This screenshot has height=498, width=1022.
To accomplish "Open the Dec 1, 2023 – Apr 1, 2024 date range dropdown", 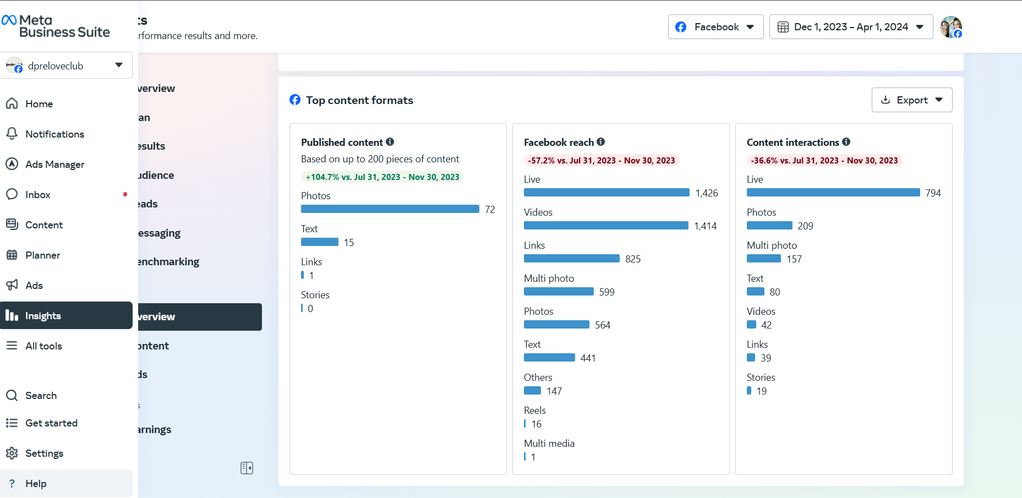I will (851, 27).
